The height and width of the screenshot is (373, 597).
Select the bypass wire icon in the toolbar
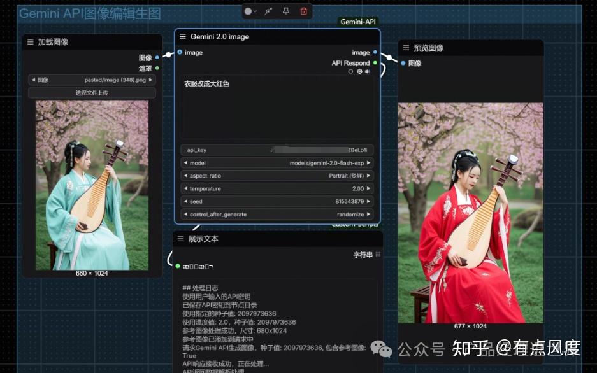point(268,11)
